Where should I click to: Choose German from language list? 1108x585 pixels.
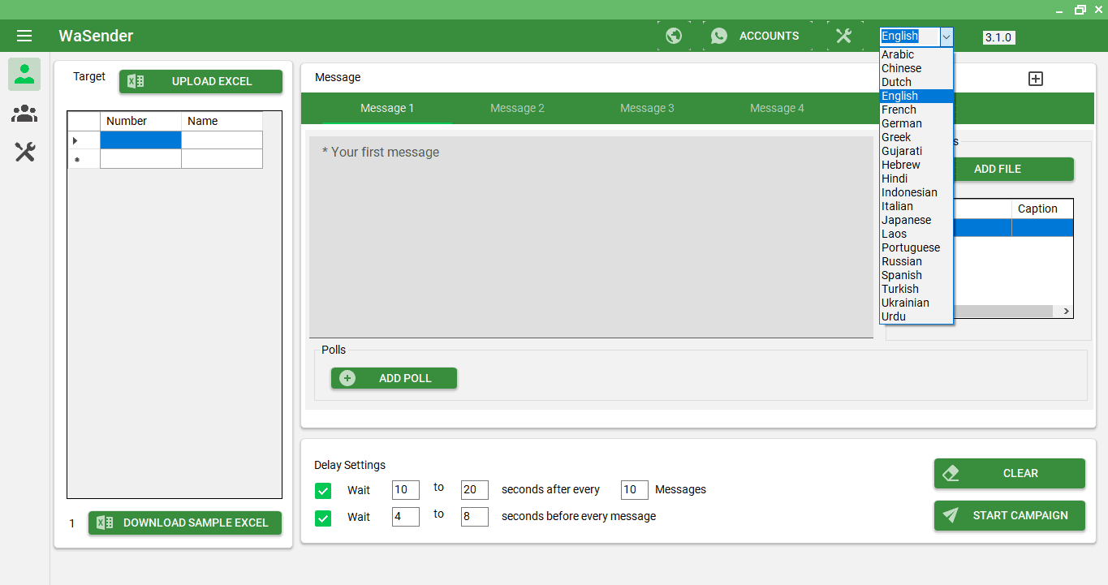tap(916, 123)
